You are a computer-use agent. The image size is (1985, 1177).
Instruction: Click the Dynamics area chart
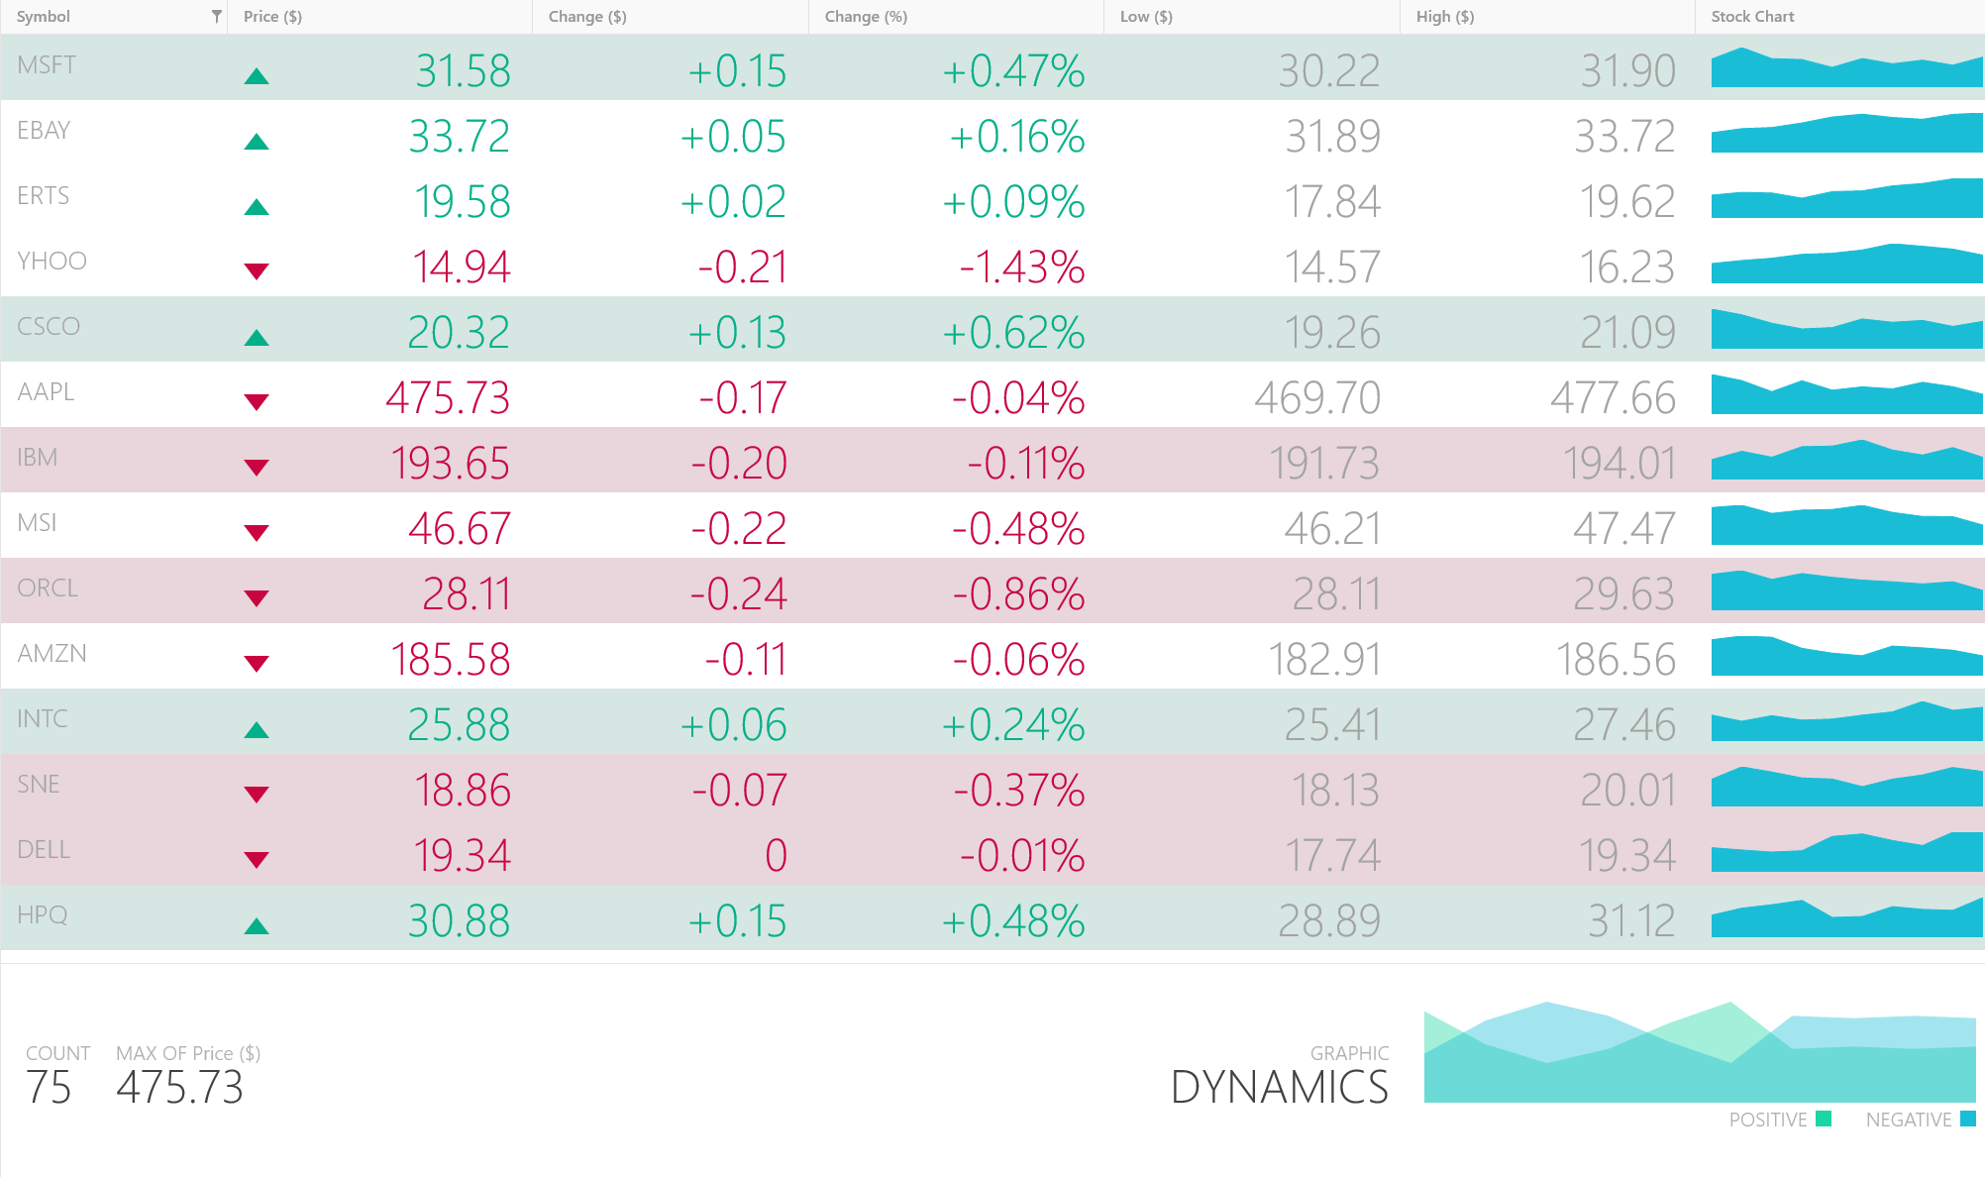tap(1700, 1054)
